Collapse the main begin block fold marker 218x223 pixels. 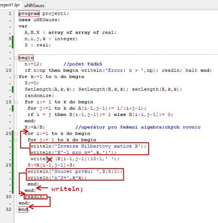tap(16, 58)
